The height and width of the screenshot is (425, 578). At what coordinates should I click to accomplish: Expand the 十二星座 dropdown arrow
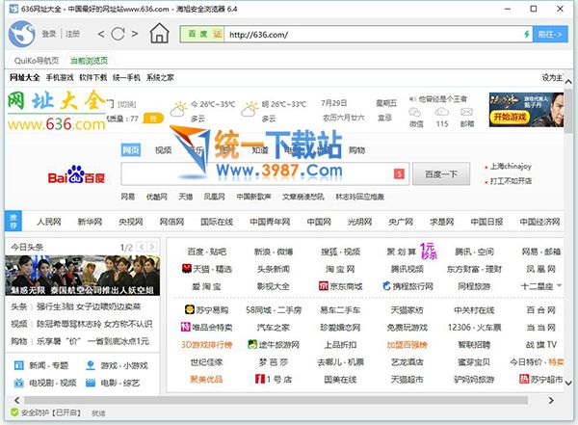click(x=559, y=285)
